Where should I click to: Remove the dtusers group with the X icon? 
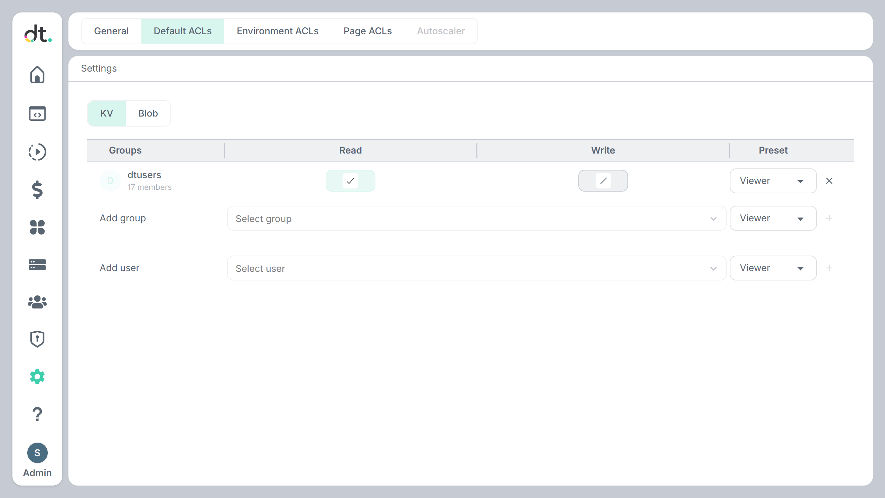[x=829, y=181]
